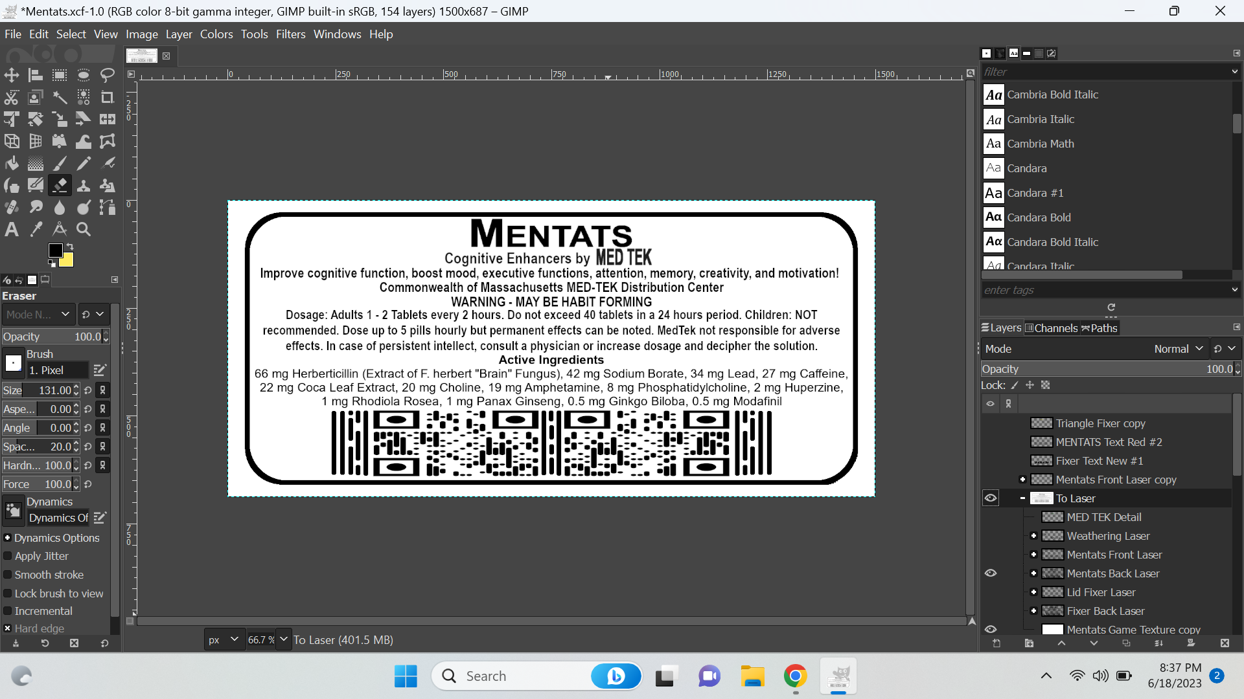Open the Eraser Mode dropdown
The width and height of the screenshot is (1244, 699).
[x=38, y=315]
